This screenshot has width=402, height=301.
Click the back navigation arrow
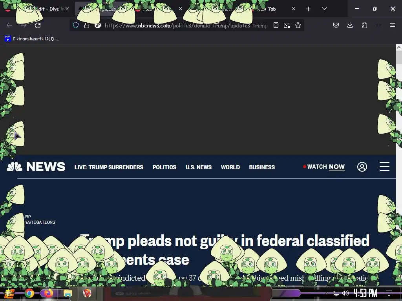(9, 25)
